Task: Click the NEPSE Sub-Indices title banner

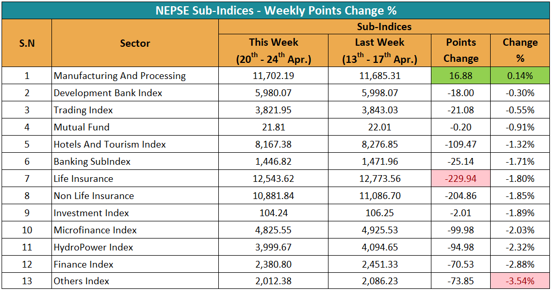Action: (275, 10)
